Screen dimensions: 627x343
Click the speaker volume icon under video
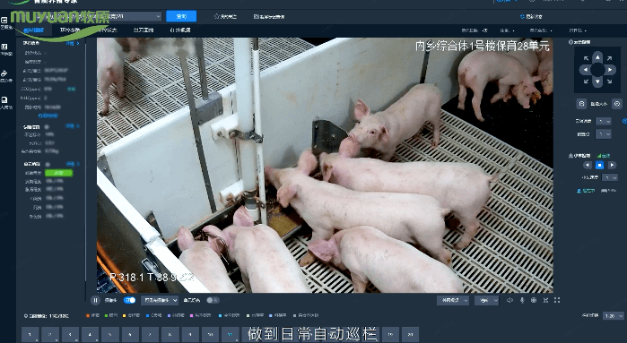(509, 300)
